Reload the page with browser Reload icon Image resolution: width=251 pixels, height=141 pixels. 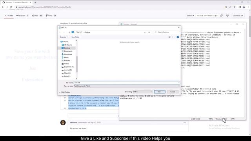coord(11,7)
